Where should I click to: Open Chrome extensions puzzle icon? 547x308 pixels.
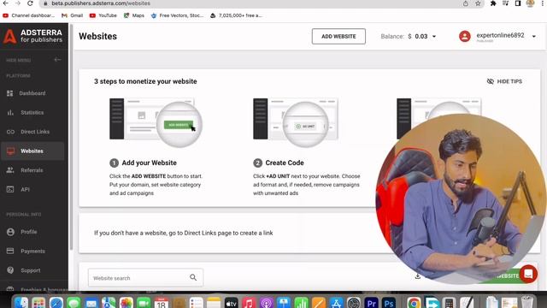[x=493, y=3]
